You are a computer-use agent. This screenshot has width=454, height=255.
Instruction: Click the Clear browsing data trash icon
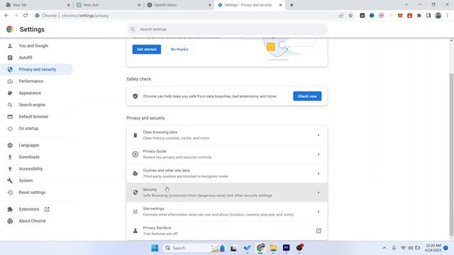pos(135,135)
